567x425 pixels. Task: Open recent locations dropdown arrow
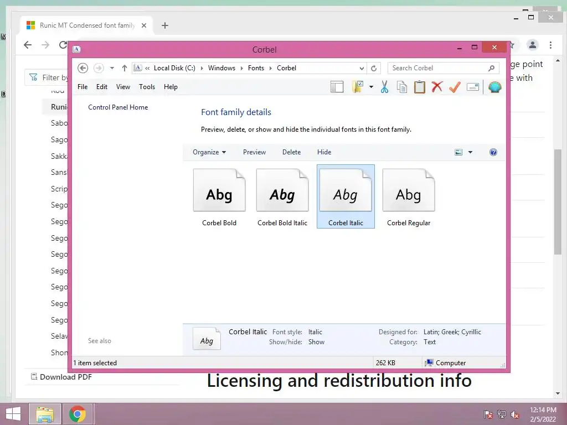tap(112, 68)
